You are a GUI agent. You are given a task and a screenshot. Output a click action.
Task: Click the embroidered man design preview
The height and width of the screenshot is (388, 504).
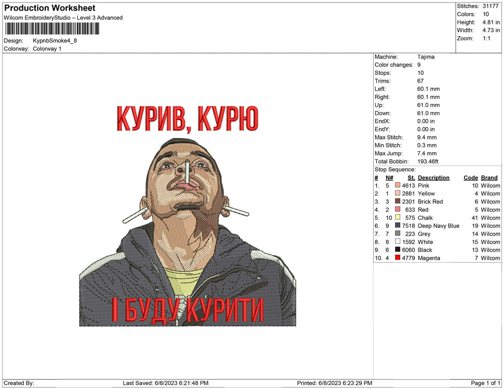coord(187,232)
